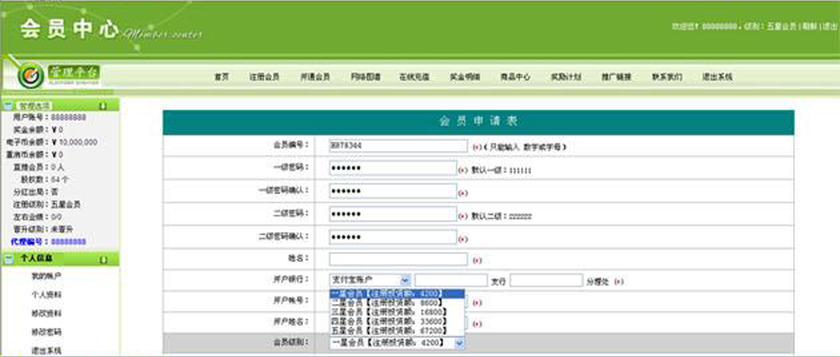
Task: Open the 奖金明细 menu item
Action: [x=464, y=77]
